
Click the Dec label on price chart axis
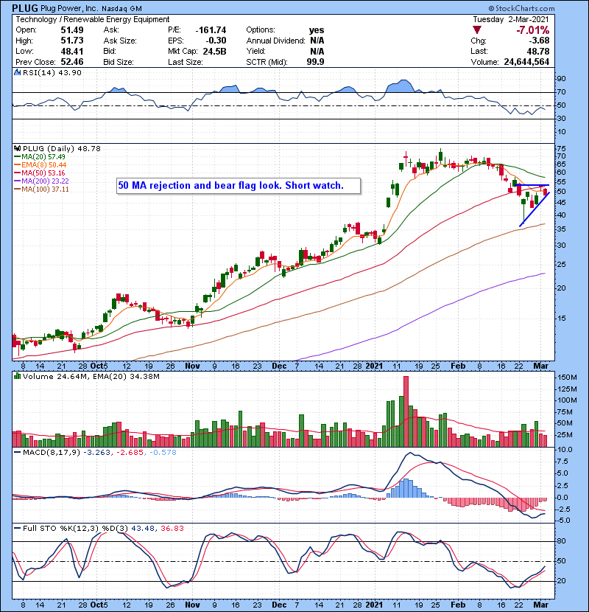click(x=279, y=366)
